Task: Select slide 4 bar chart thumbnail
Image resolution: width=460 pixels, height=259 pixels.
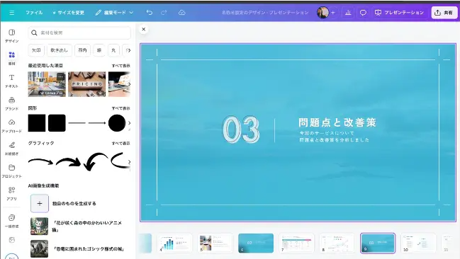Action: tap(175, 243)
